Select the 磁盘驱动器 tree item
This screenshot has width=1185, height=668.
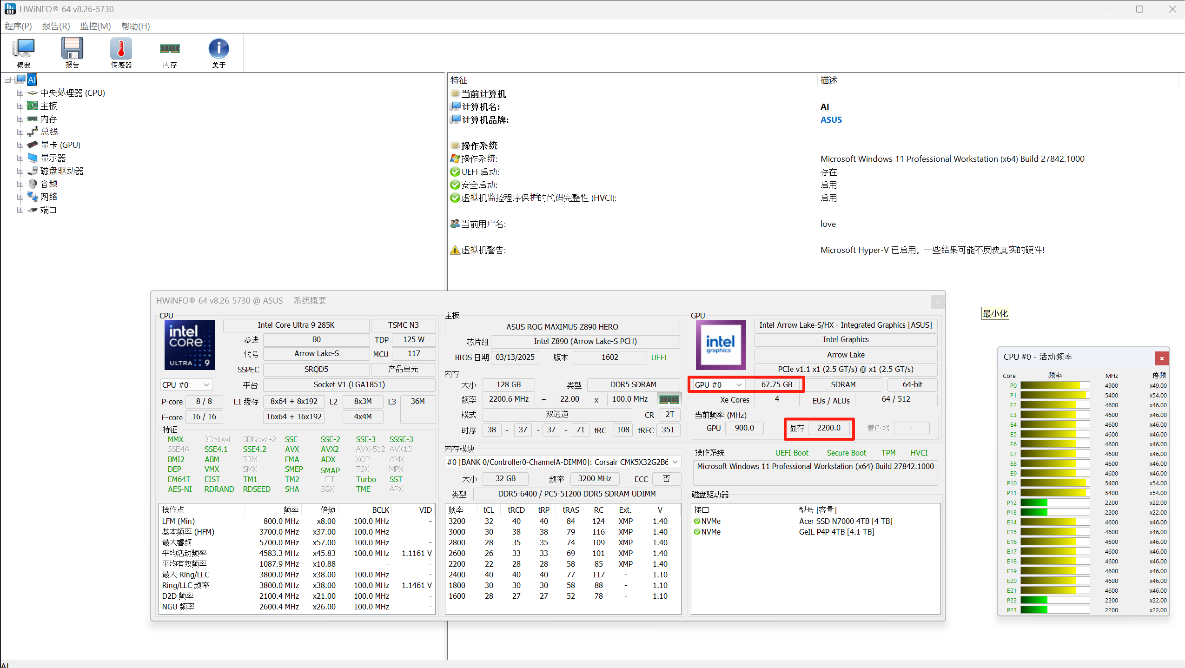coord(61,171)
